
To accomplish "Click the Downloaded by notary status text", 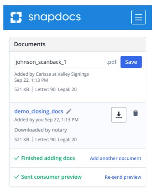I will [40, 130].
